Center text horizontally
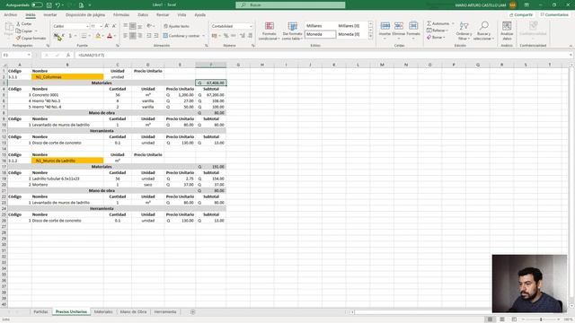 pyautogui.click(x=133, y=36)
